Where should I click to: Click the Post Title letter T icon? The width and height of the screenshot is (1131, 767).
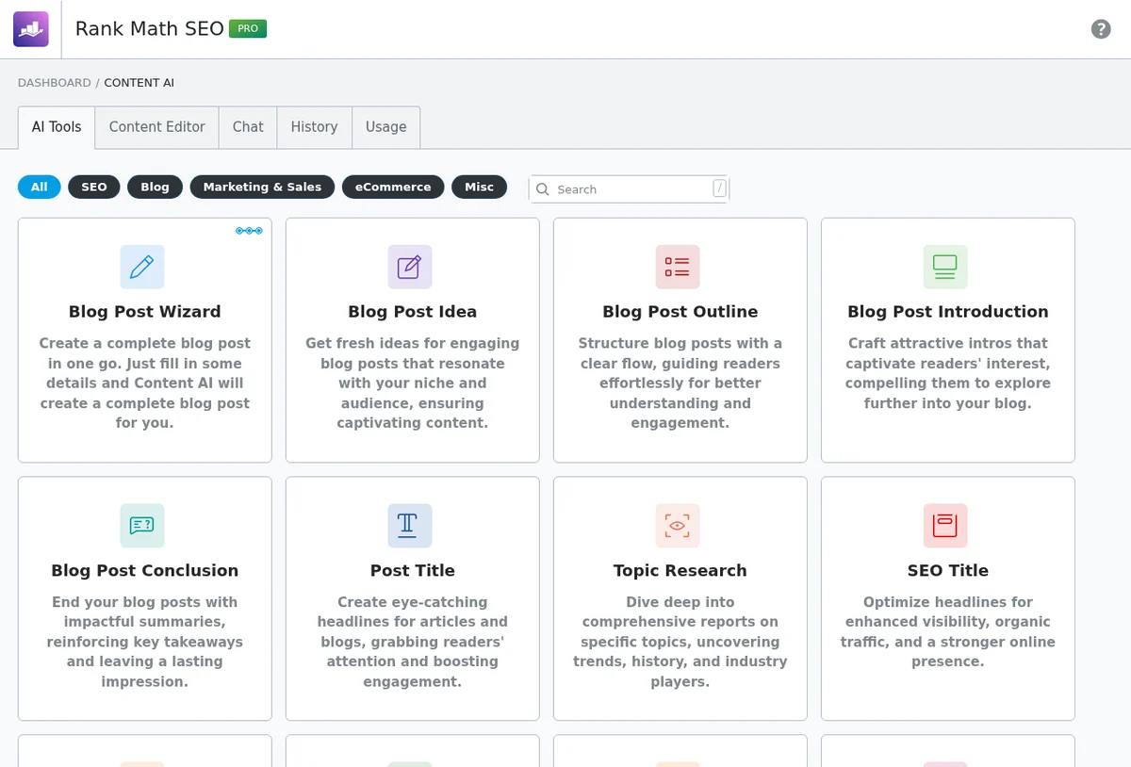tap(410, 526)
